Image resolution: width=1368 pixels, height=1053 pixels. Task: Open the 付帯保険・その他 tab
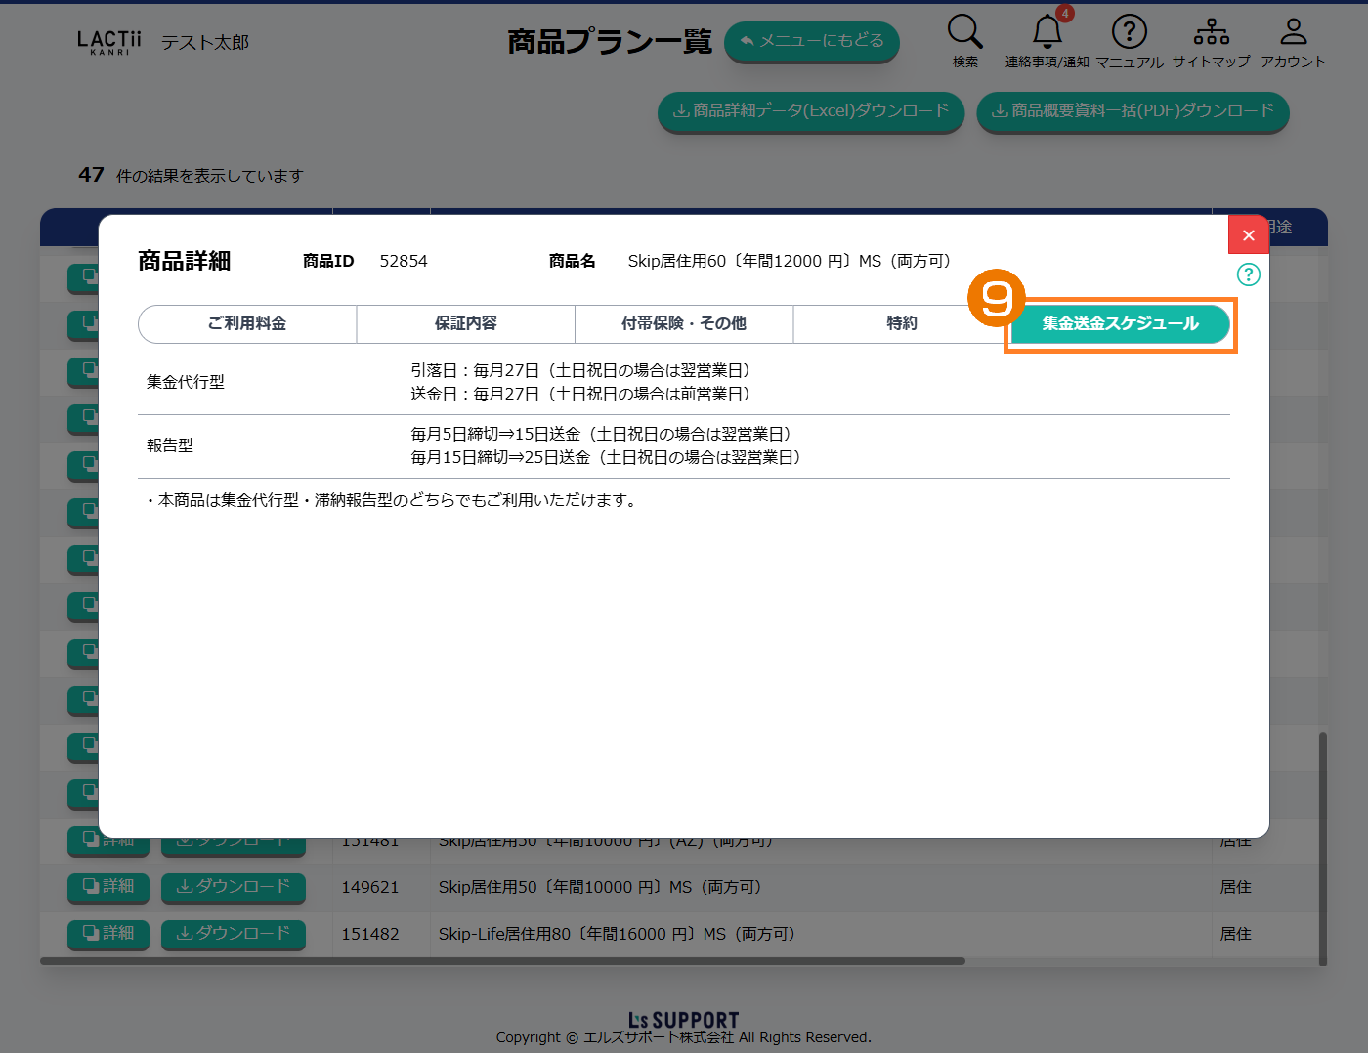[684, 323]
